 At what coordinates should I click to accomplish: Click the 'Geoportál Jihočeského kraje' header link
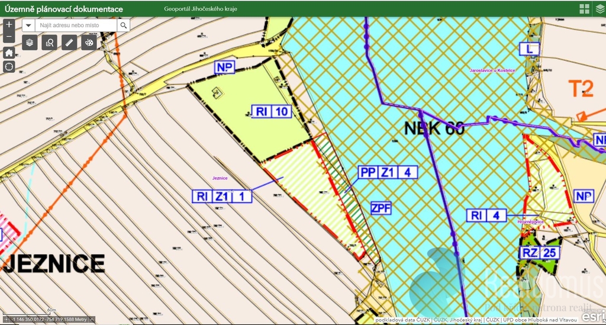tap(200, 9)
